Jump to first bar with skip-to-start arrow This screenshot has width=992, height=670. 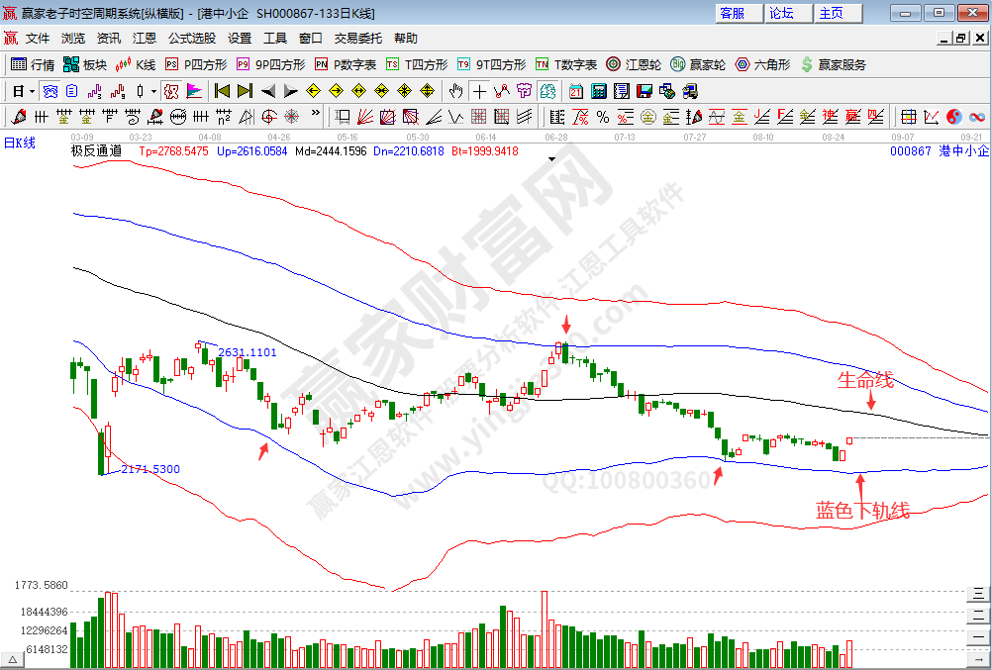[222, 91]
